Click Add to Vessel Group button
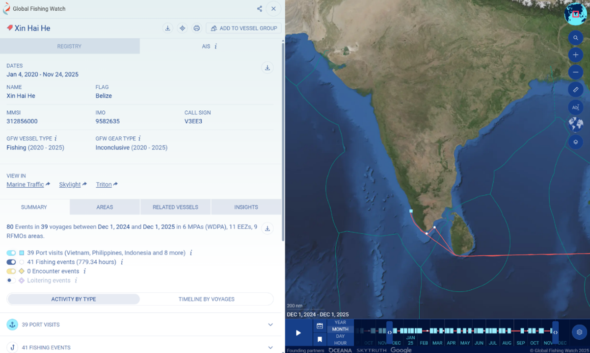590x353 pixels. click(243, 28)
